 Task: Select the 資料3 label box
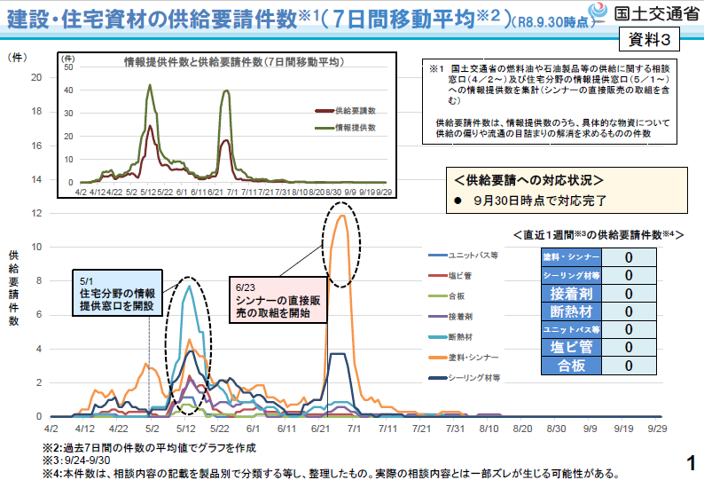[x=649, y=39]
